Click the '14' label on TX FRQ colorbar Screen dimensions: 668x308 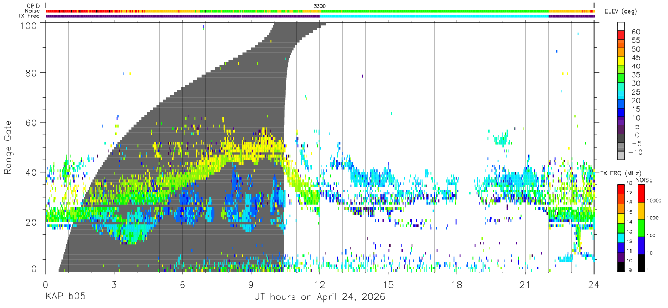[629, 222]
